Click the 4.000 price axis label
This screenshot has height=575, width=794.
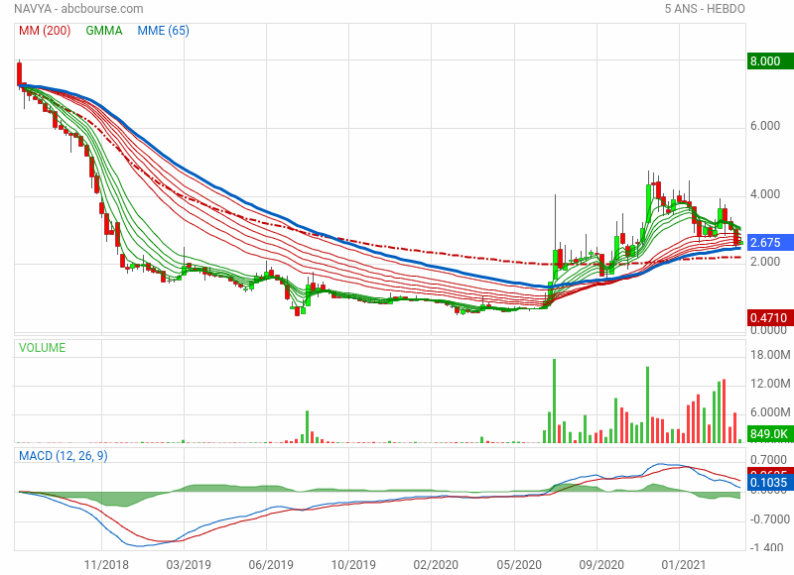click(x=765, y=194)
